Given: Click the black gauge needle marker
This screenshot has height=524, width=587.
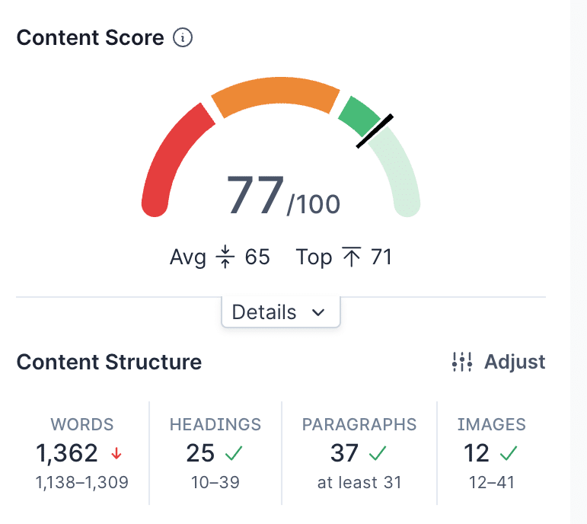Looking at the screenshot, I should [x=375, y=131].
